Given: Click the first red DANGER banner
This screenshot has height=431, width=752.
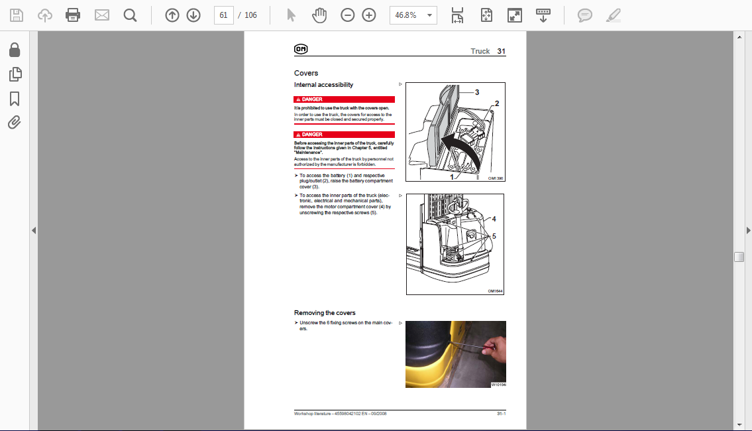Looking at the screenshot, I should point(345,99).
